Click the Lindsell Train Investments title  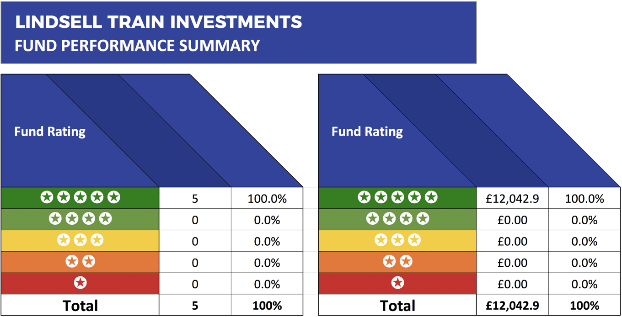pyautogui.click(x=158, y=21)
